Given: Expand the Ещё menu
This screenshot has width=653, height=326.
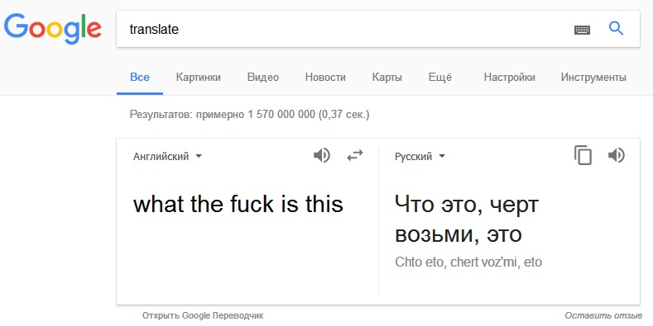Looking at the screenshot, I should click(x=439, y=78).
